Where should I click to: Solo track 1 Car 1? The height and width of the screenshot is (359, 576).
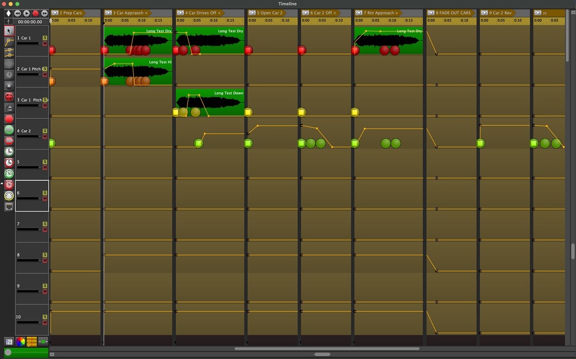45,38
